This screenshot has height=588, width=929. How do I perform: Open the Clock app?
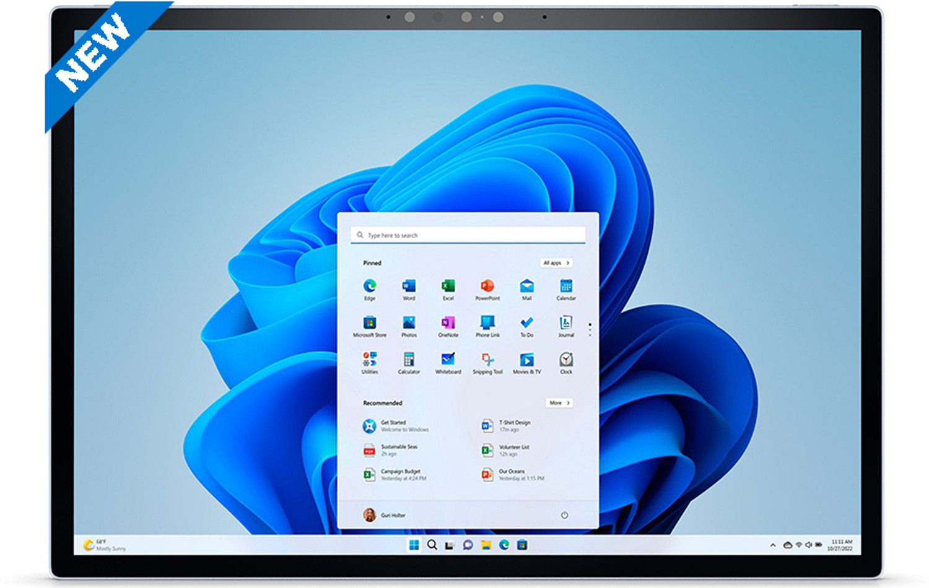pos(566,361)
